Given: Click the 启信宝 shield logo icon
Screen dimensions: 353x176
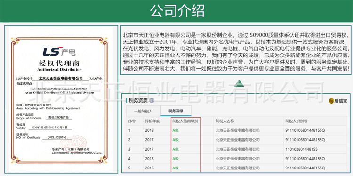Looking at the screenshot, I should click(331, 101).
